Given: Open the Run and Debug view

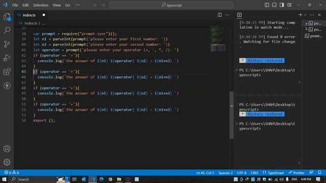Looking at the screenshot, I should (x=7, y=58).
